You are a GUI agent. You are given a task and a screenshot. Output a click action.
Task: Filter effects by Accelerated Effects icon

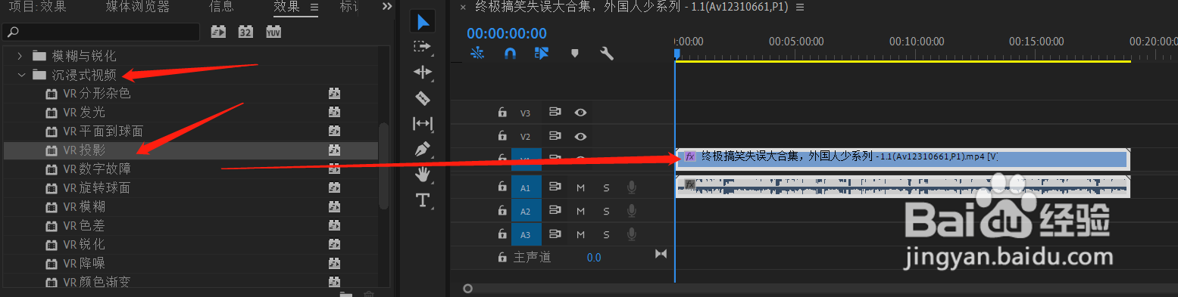(x=218, y=32)
